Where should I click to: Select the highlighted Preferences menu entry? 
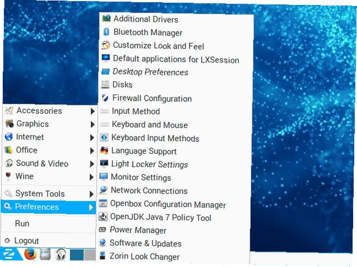click(49, 207)
